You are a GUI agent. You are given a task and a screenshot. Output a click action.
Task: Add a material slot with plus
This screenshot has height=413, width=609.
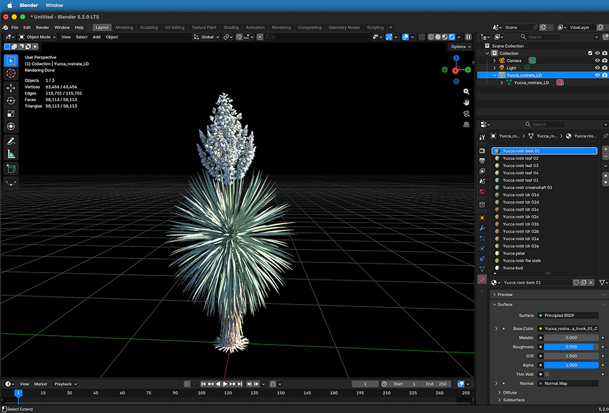pyautogui.click(x=605, y=149)
